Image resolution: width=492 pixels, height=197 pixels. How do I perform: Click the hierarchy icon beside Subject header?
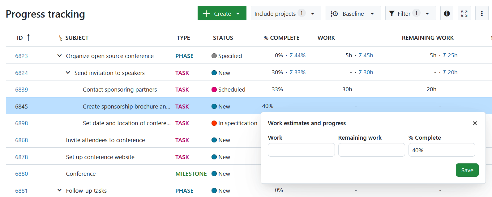[x=61, y=38]
